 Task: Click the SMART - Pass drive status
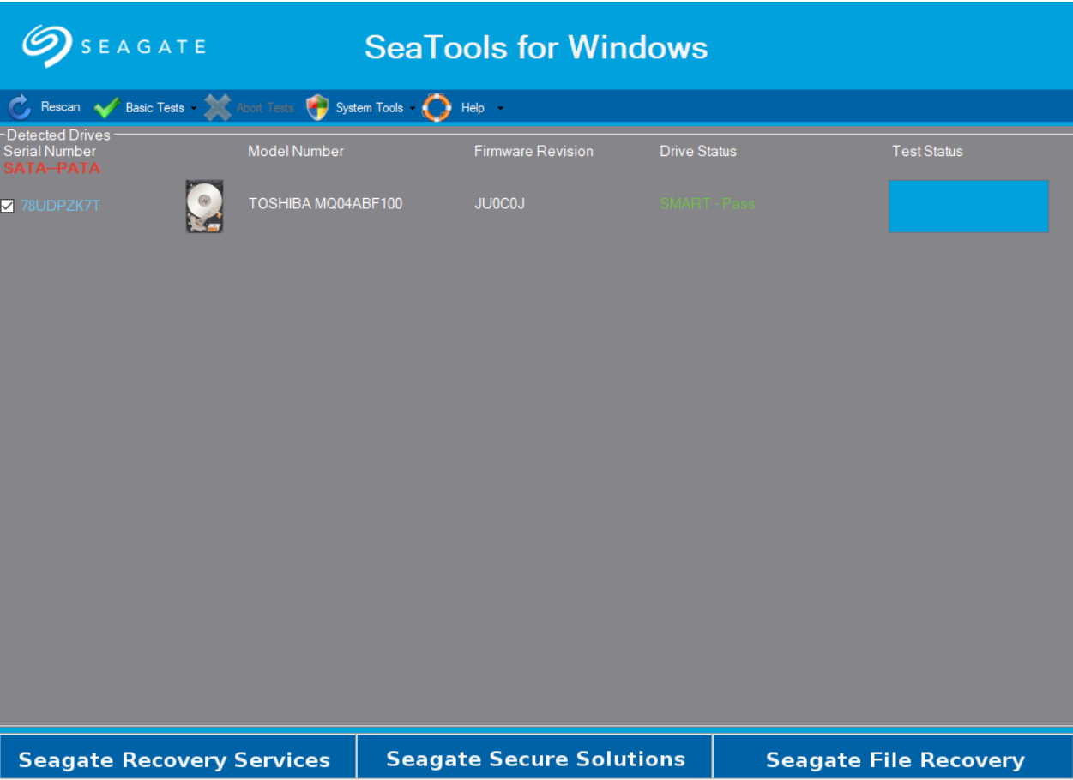point(707,204)
